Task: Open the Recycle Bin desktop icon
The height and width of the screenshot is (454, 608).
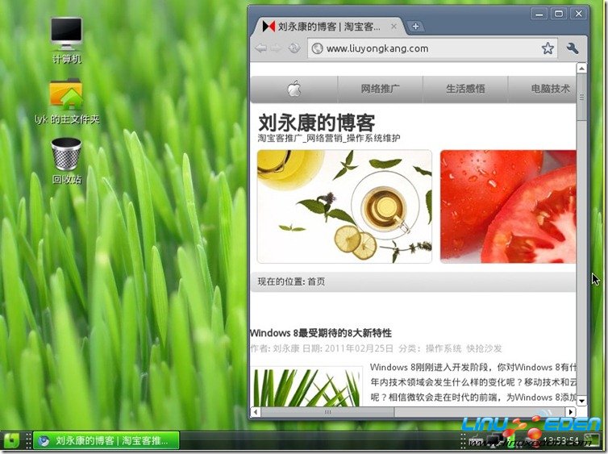Action: 66,160
